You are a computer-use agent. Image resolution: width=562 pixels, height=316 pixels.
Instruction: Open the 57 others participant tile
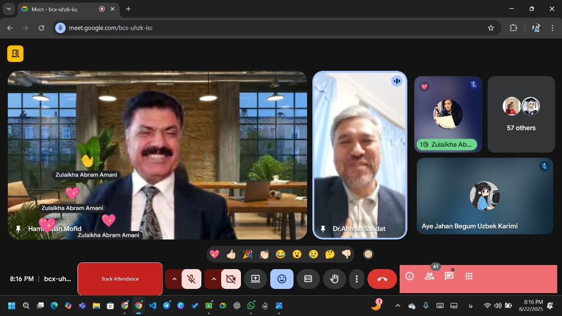click(x=521, y=115)
